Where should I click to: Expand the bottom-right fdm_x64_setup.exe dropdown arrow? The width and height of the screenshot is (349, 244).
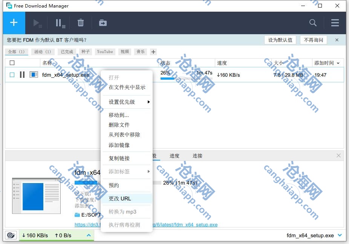click(340, 235)
